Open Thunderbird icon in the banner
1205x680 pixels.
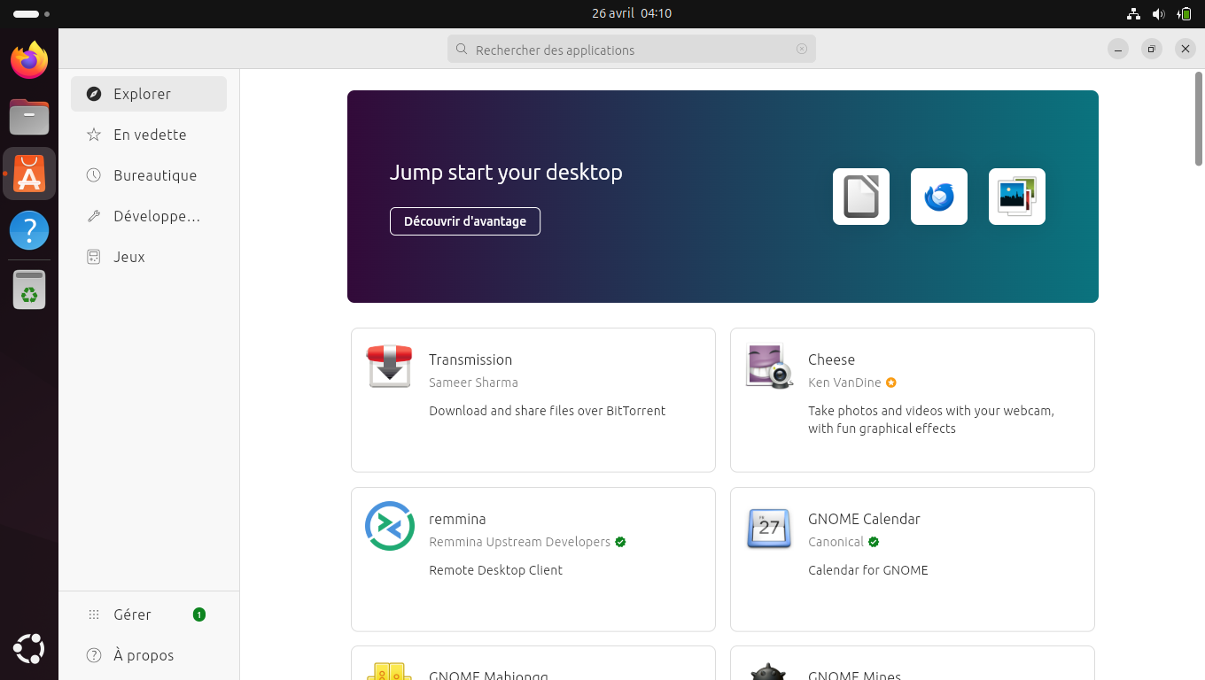click(939, 197)
